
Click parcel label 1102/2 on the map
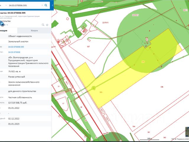(107, 118)
